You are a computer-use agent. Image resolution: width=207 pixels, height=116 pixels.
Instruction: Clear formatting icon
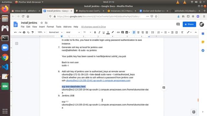click(x=182, y=32)
